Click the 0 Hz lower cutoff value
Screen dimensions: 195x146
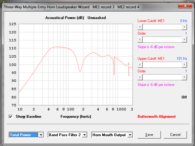[x=184, y=21]
